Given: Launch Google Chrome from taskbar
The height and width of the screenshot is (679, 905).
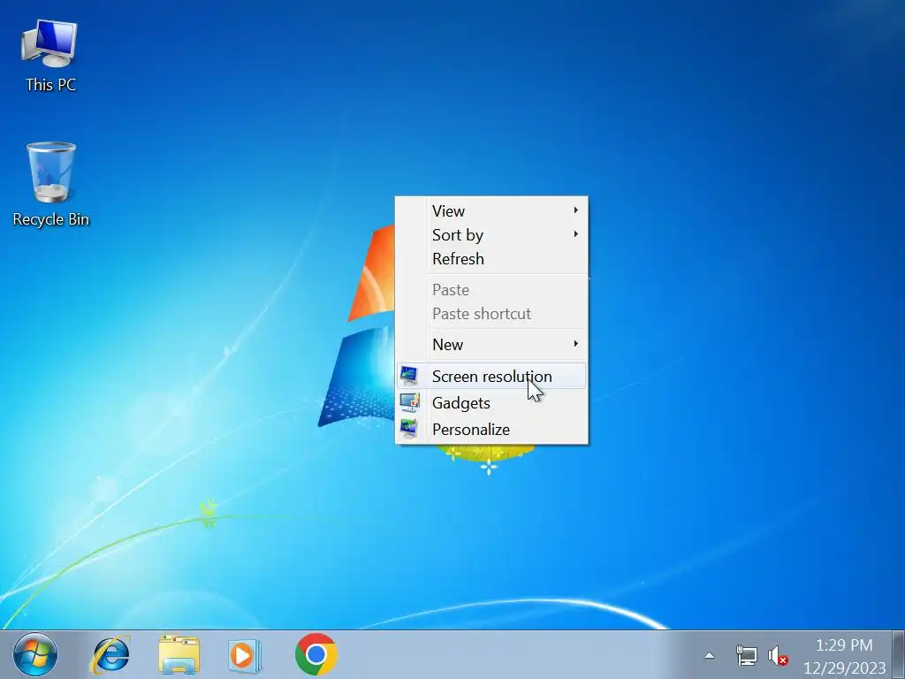Looking at the screenshot, I should click(x=316, y=655).
